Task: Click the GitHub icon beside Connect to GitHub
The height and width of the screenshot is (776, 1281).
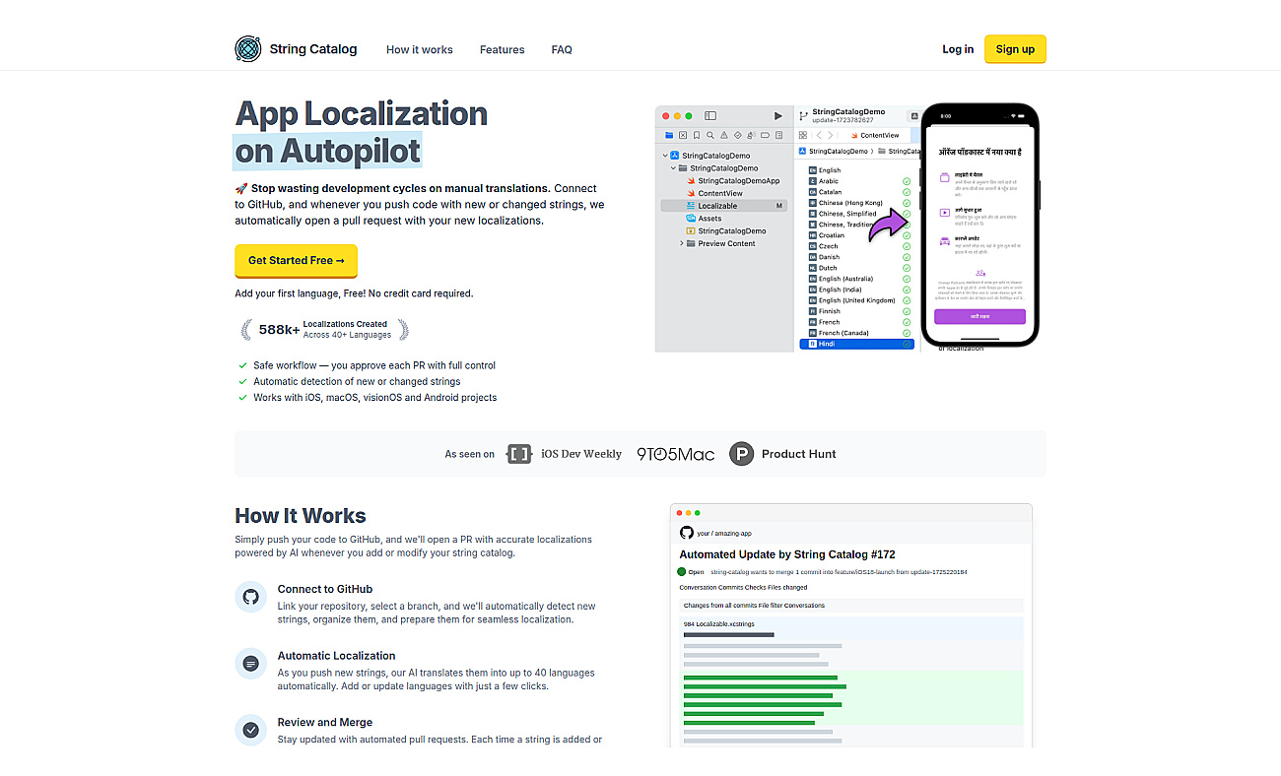Action: coord(250,597)
